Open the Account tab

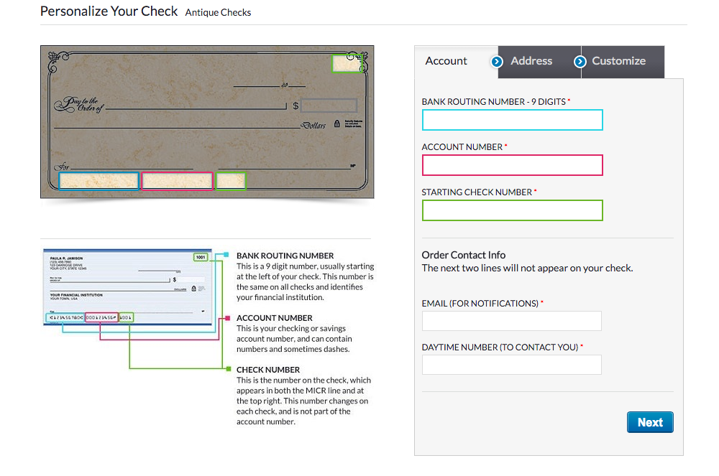(x=446, y=62)
